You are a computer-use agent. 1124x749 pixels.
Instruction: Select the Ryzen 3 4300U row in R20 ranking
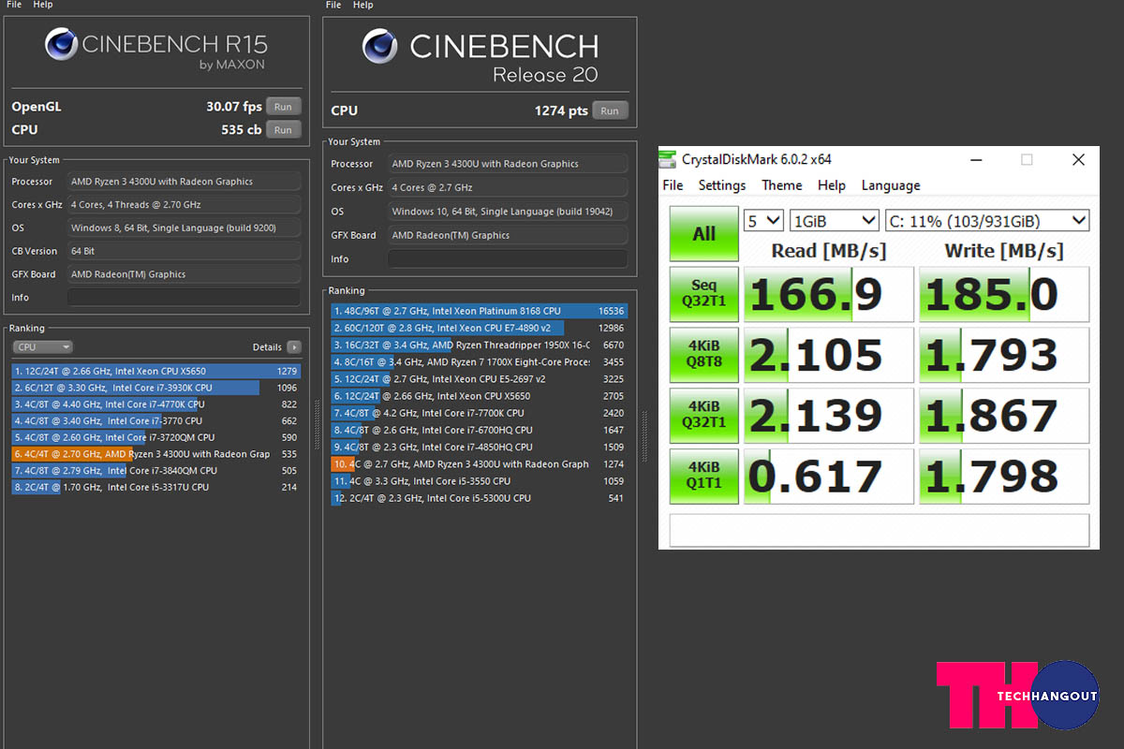(x=480, y=463)
